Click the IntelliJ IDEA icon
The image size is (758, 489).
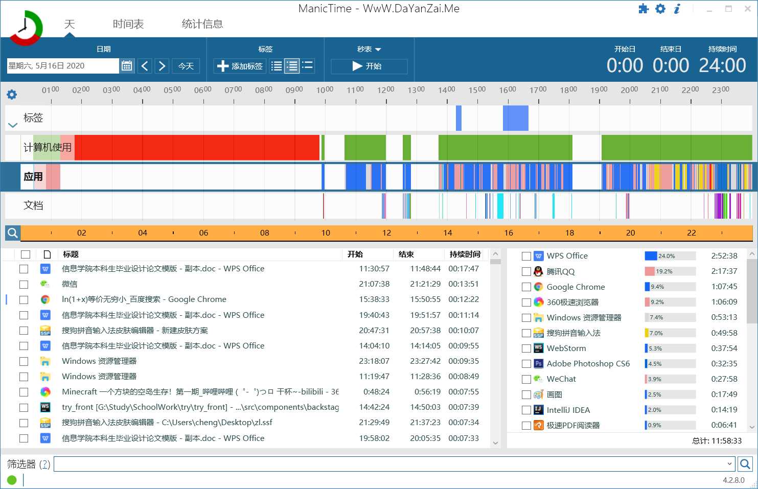pyautogui.click(x=538, y=410)
